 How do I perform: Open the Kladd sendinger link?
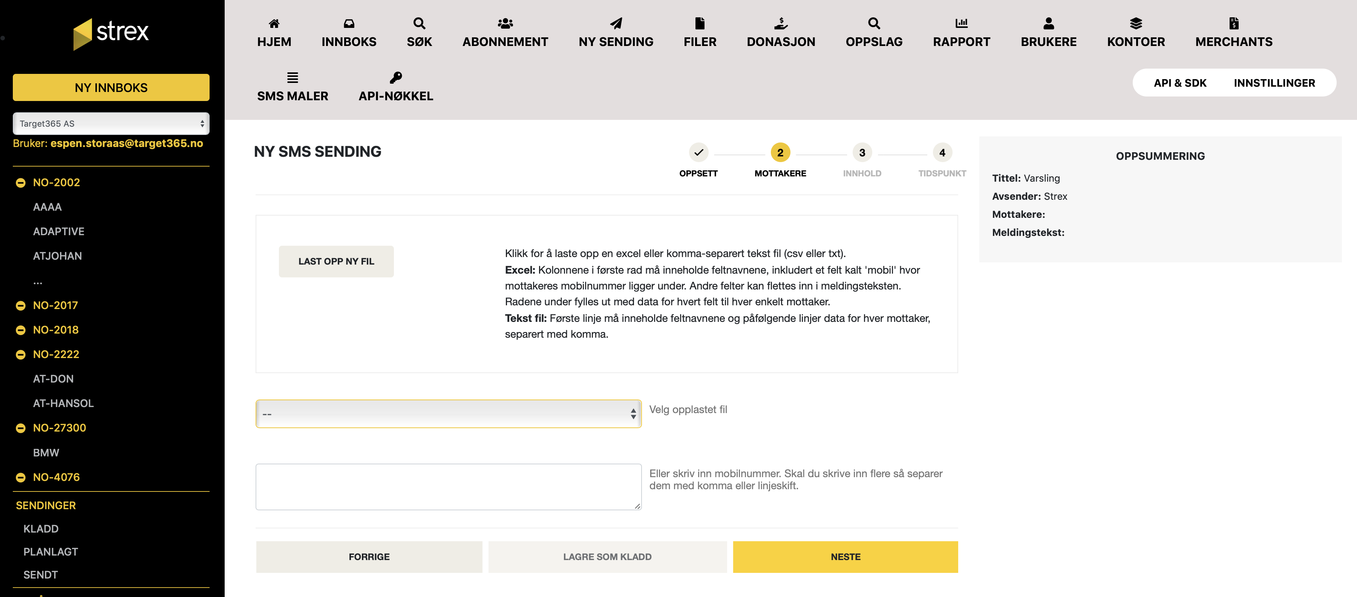click(41, 528)
